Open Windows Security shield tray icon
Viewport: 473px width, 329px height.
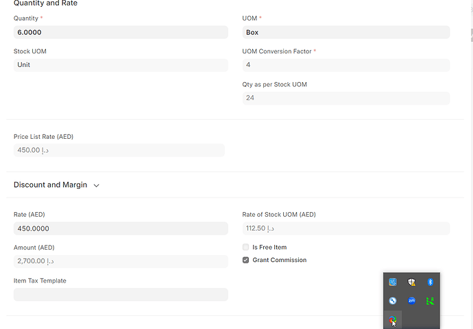(411, 282)
